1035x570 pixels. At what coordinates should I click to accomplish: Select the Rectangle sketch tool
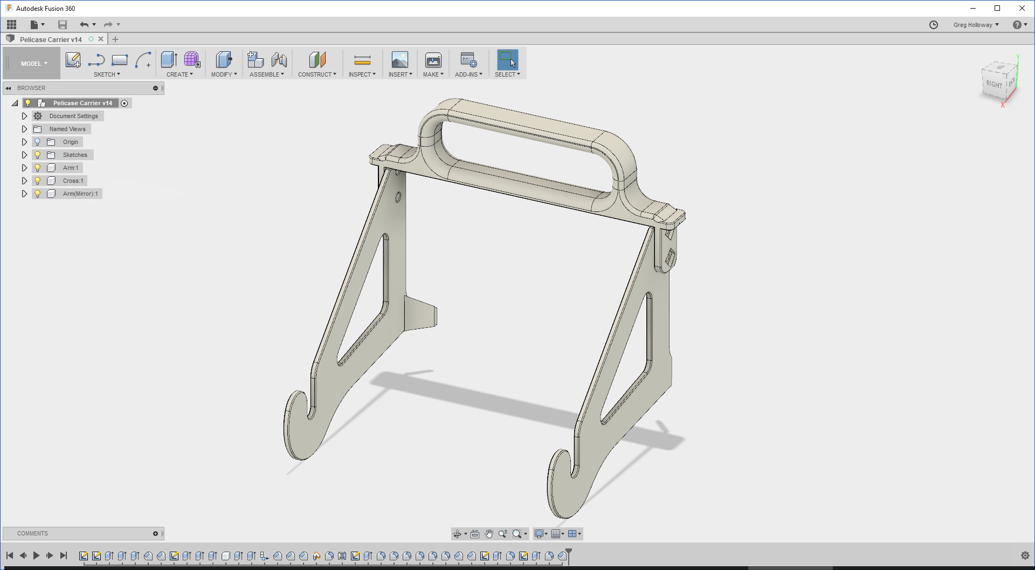coord(120,60)
